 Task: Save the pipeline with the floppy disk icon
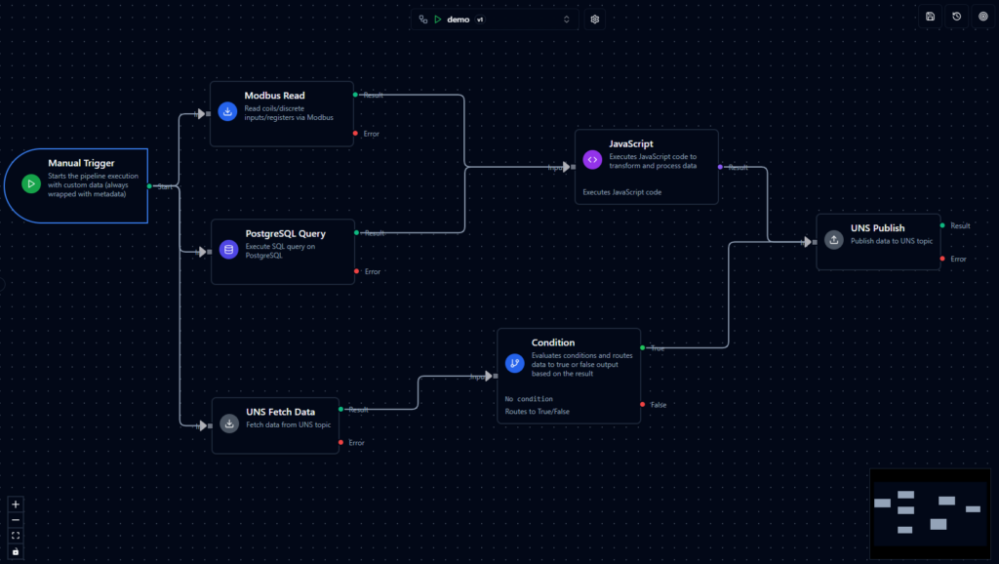click(x=931, y=17)
